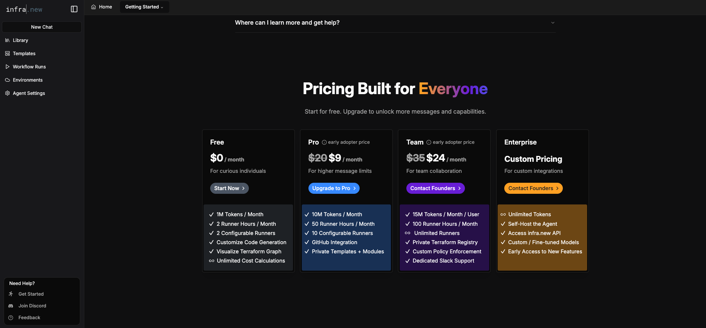Click Start Now on Free plan
Viewport: 706px width, 328px height.
tap(229, 188)
